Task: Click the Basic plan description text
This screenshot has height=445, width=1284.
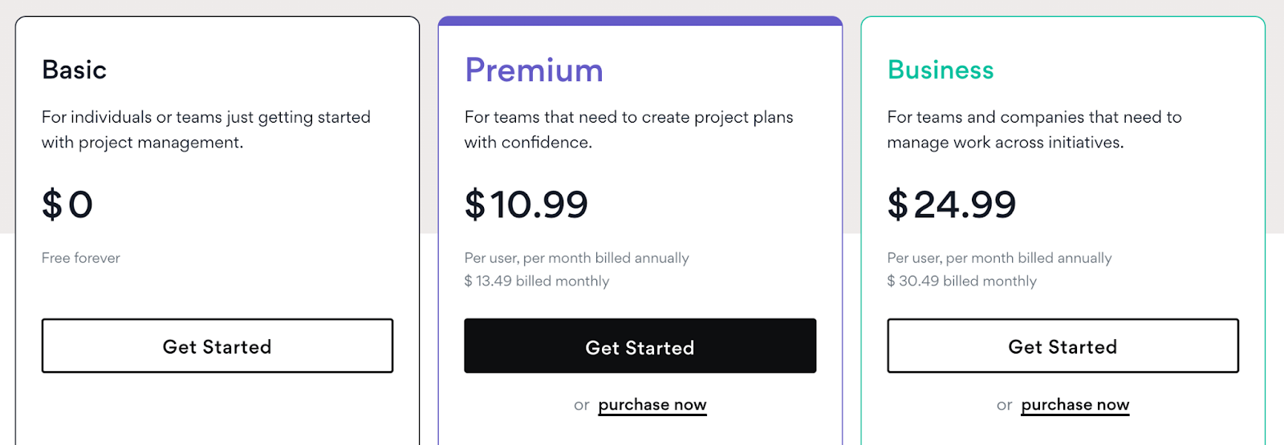Action: 205,130
